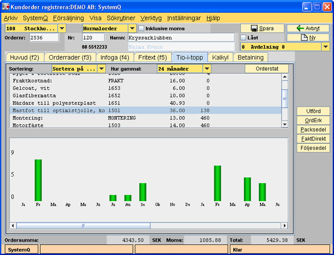Screen dimensions: 334x255
Task: Open the Visa menu
Action: point(95,18)
